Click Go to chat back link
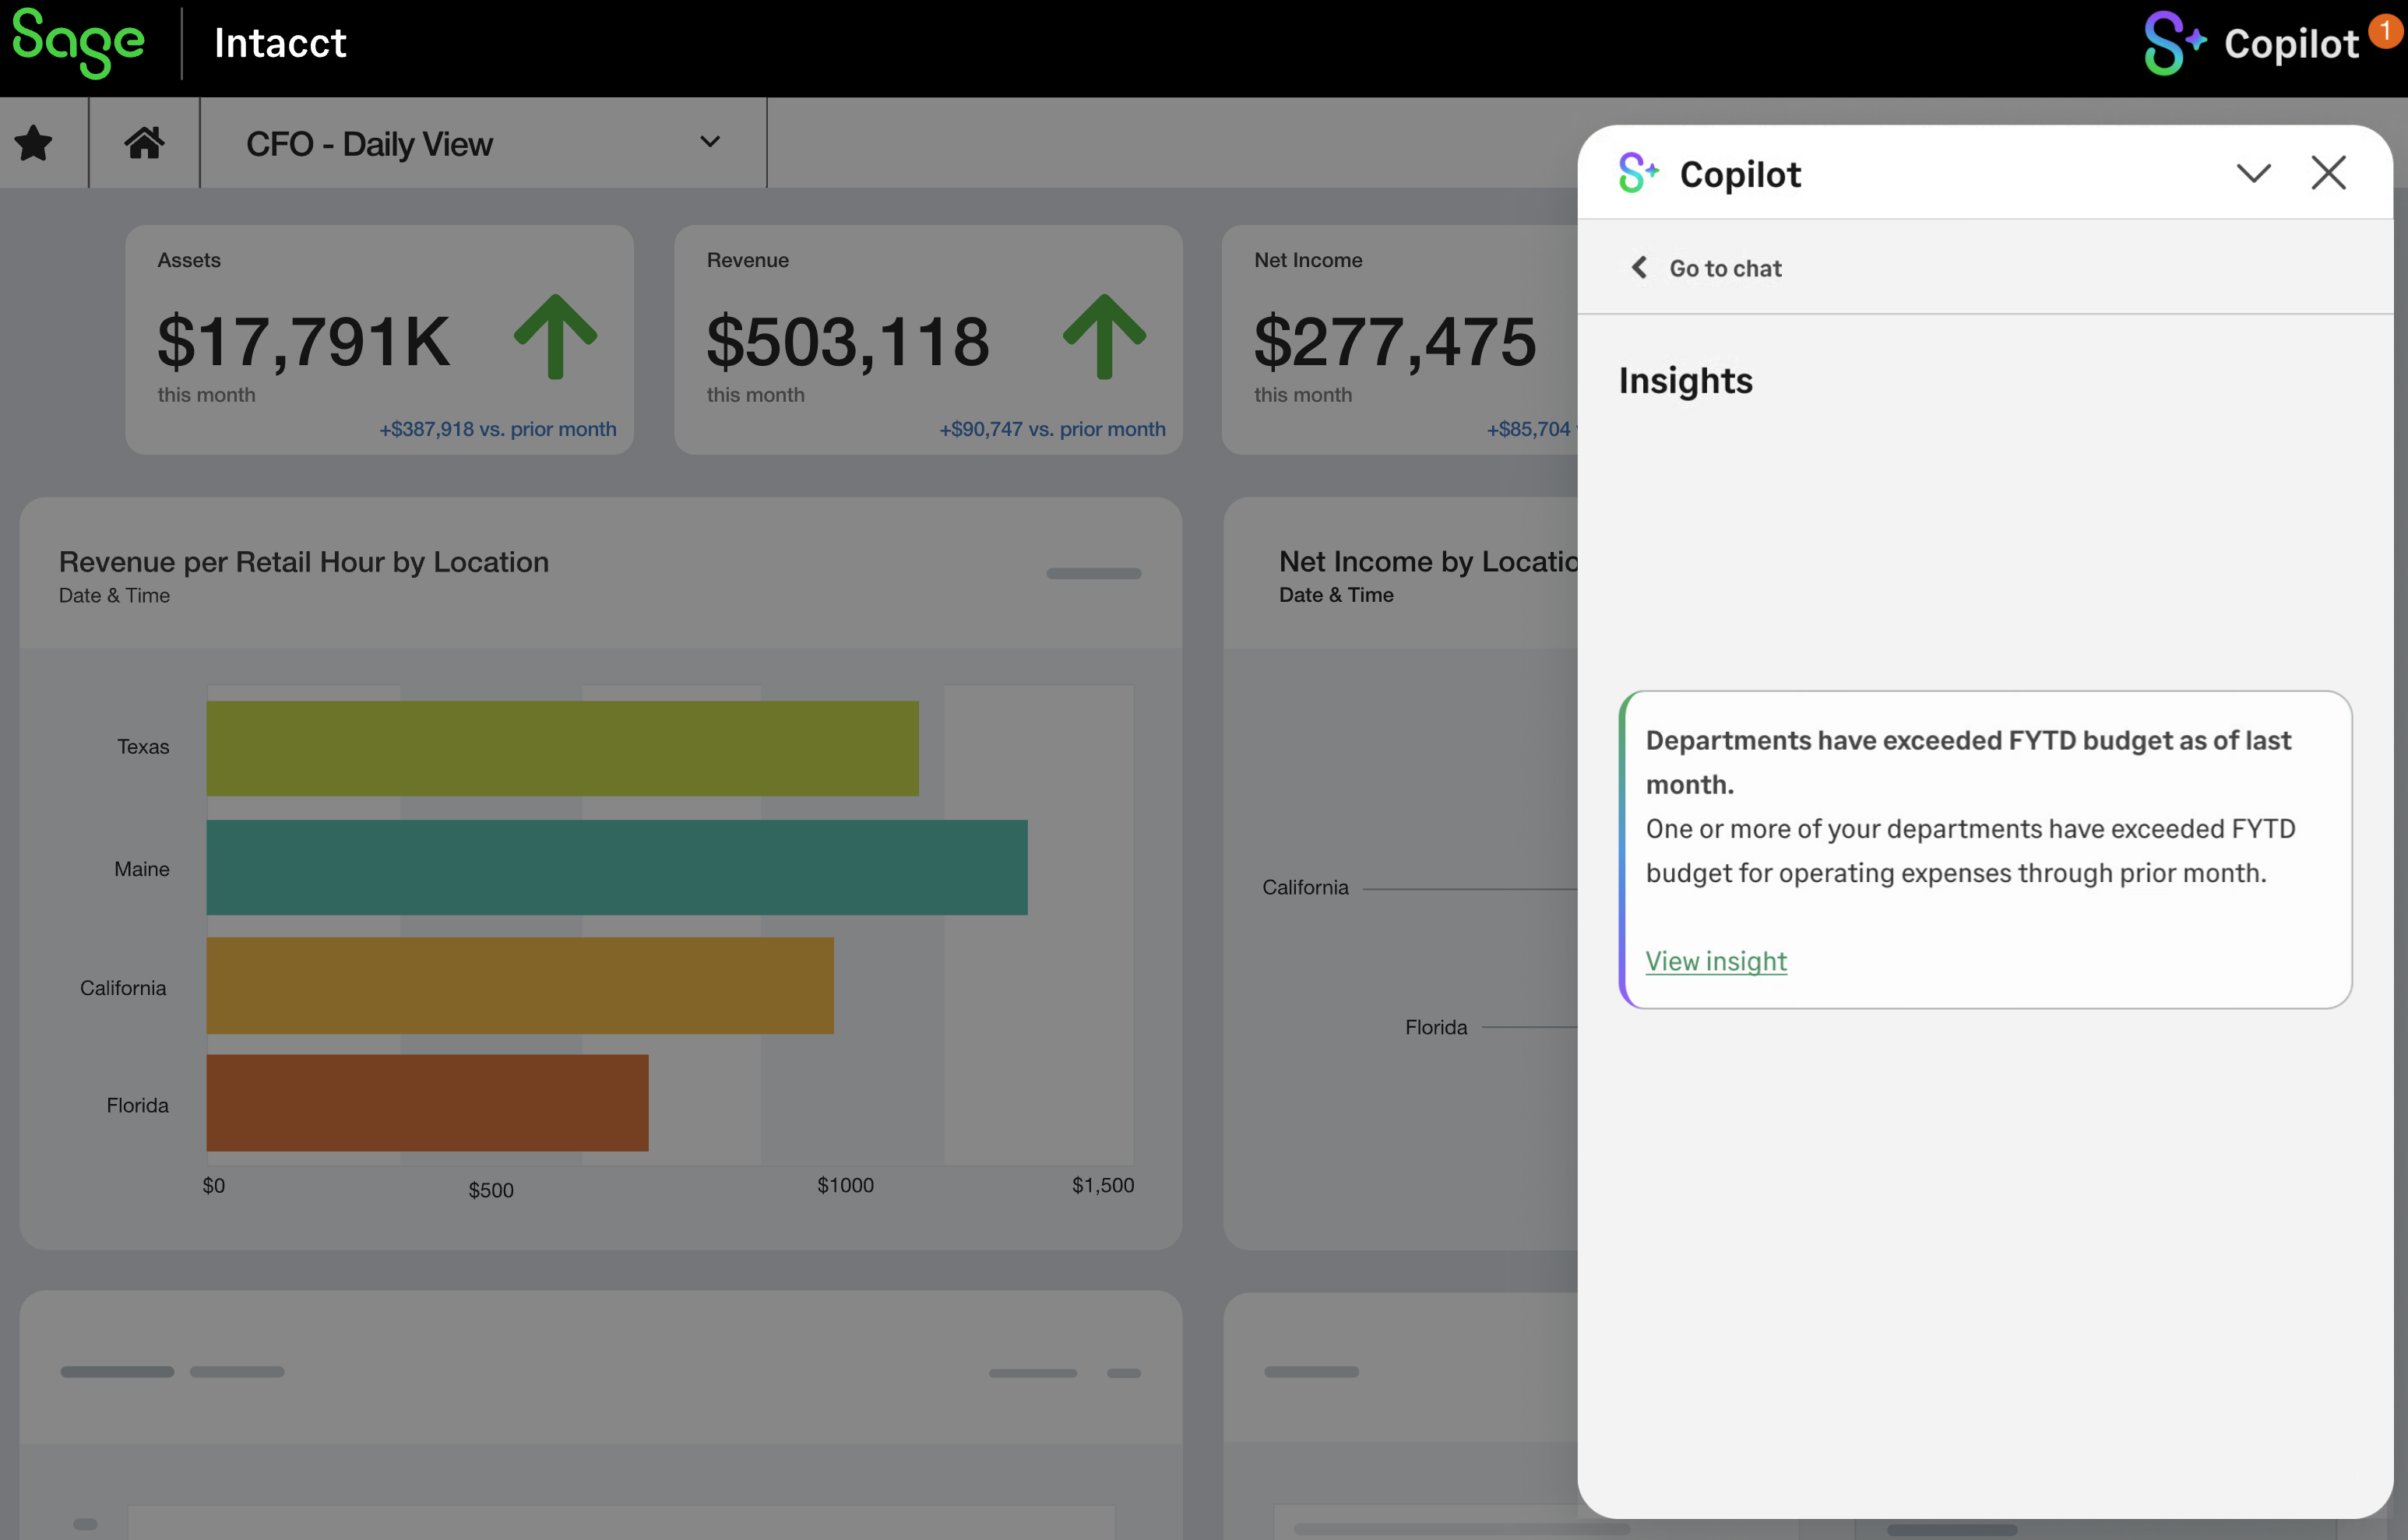Image resolution: width=2408 pixels, height=1540 pixels. point(1725,268)
